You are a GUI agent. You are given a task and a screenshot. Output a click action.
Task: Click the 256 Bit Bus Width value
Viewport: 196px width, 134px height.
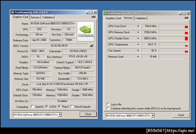point(83,73)
